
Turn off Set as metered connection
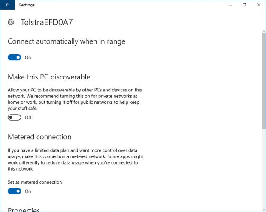tap(15, 191)
